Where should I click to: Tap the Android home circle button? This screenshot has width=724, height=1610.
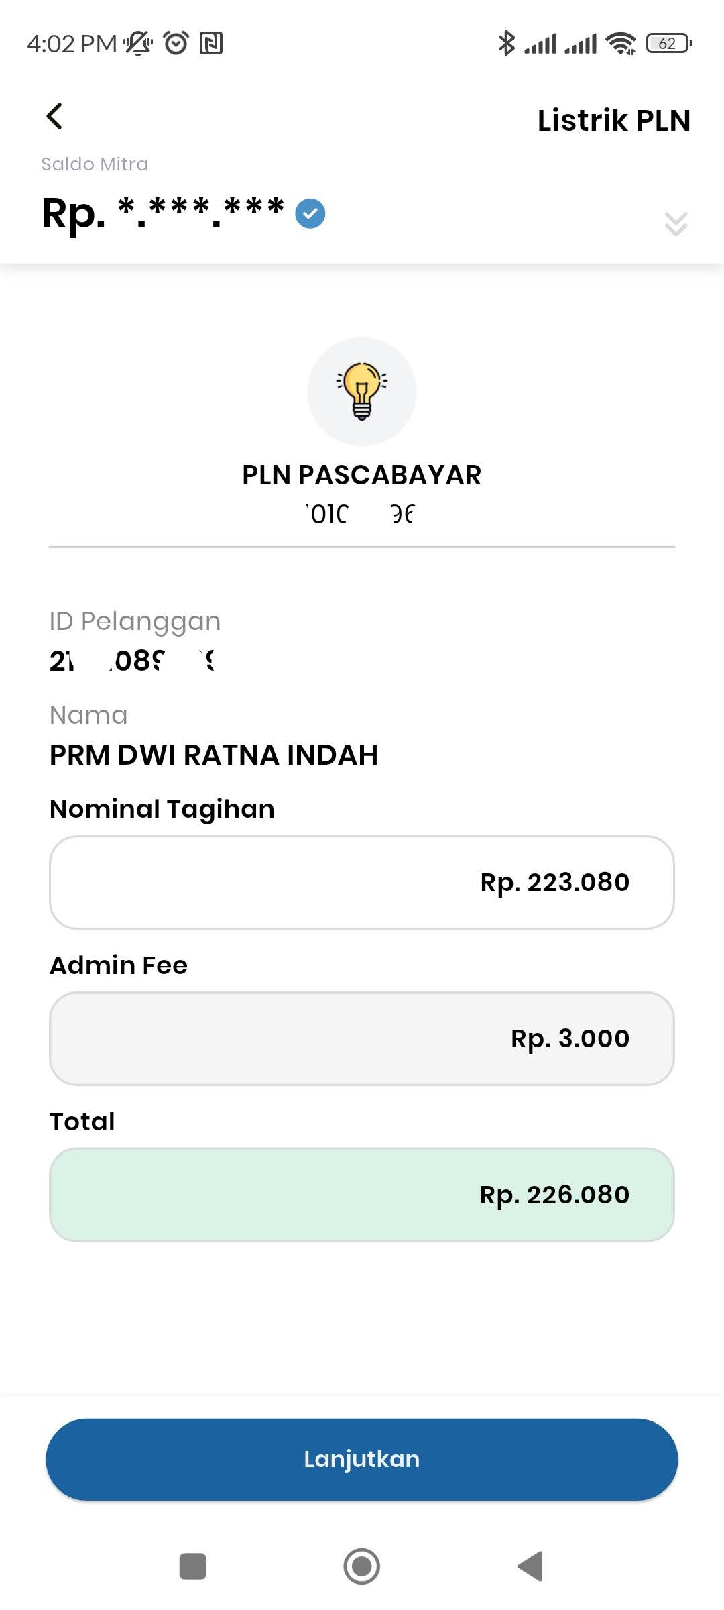point(362,1566)
